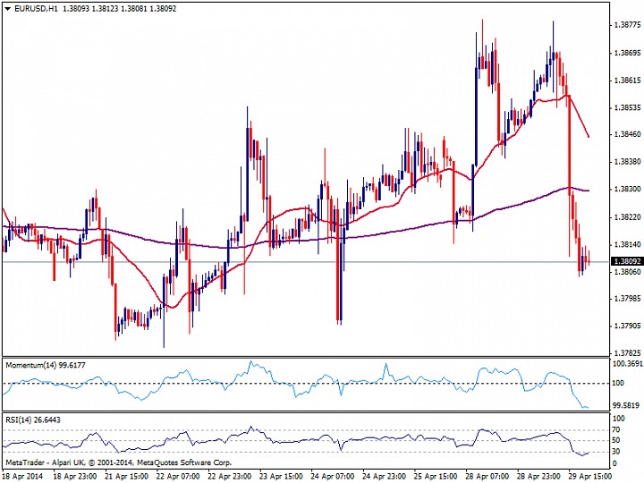Click the Momentum 100 level scale label
The image size is (644, 483).
pos(618,383)
